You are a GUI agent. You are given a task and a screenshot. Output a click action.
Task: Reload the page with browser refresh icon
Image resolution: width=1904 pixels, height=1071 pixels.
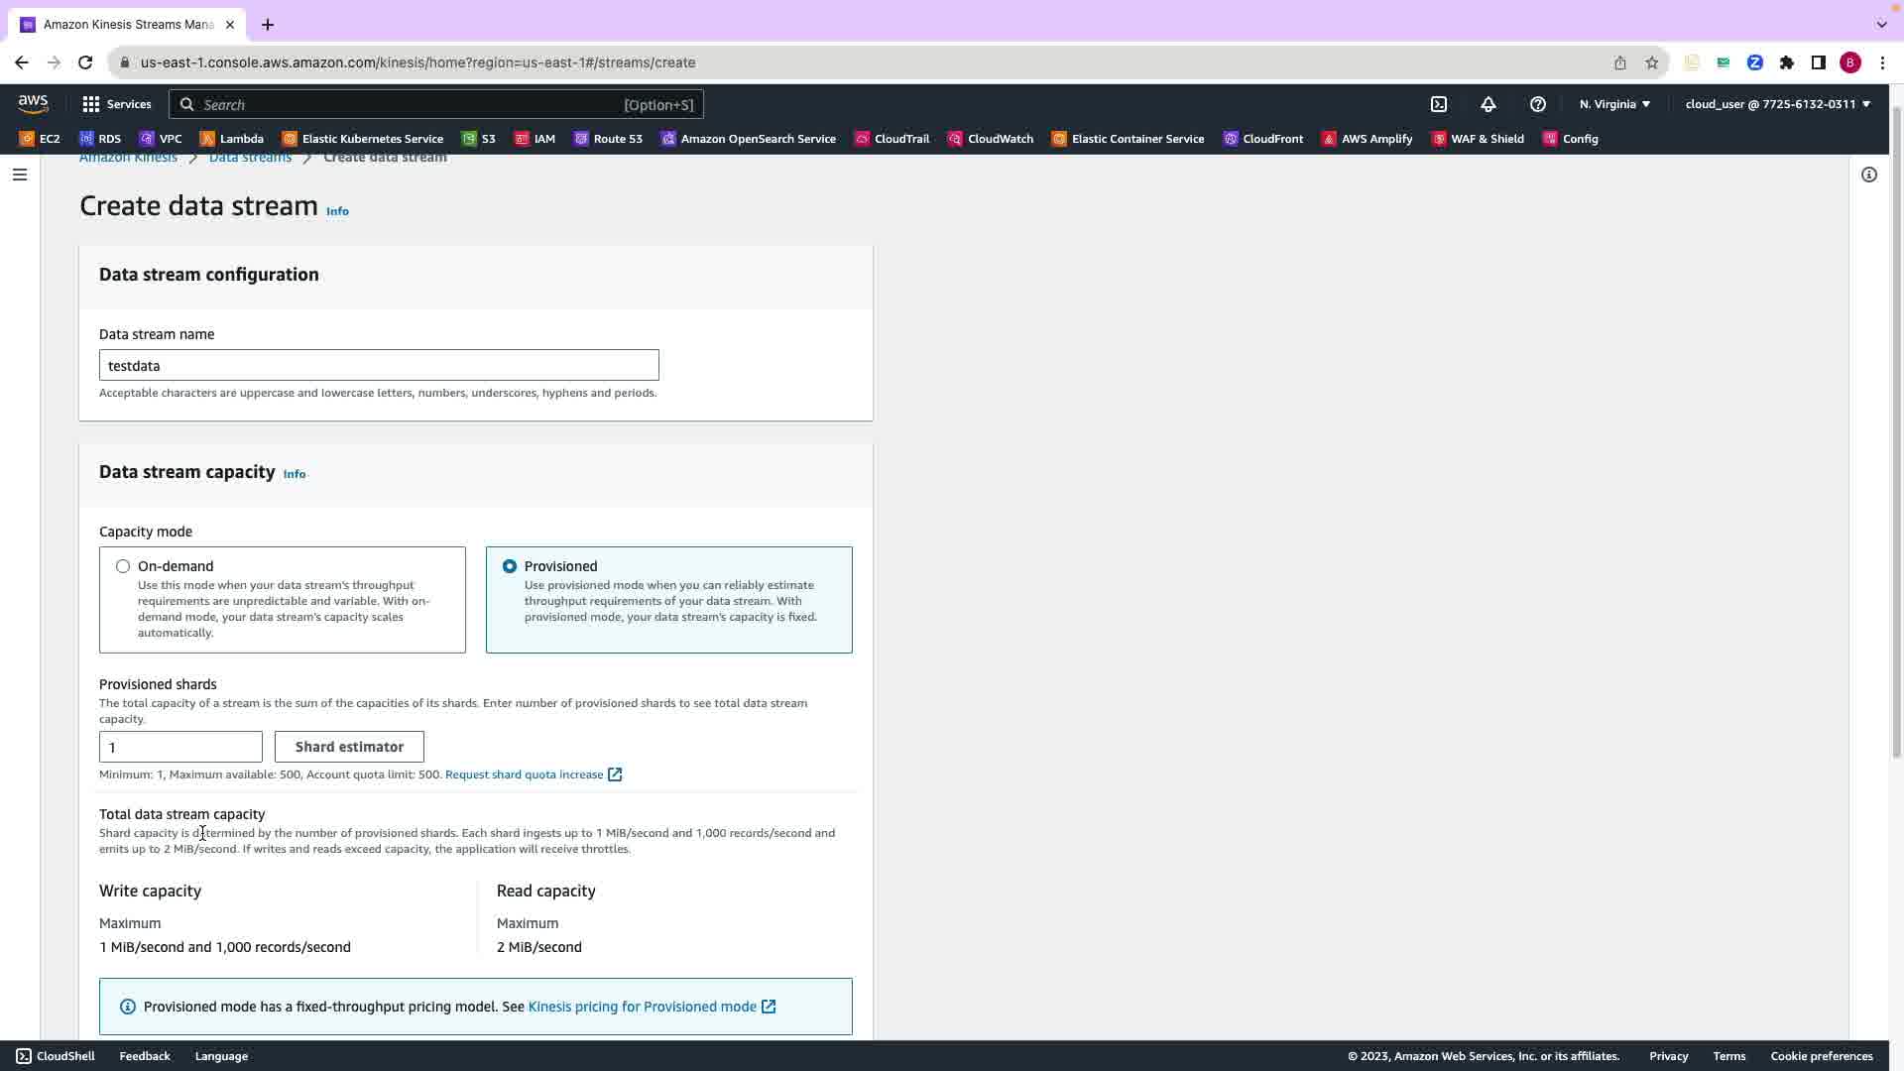coord(85,62)
